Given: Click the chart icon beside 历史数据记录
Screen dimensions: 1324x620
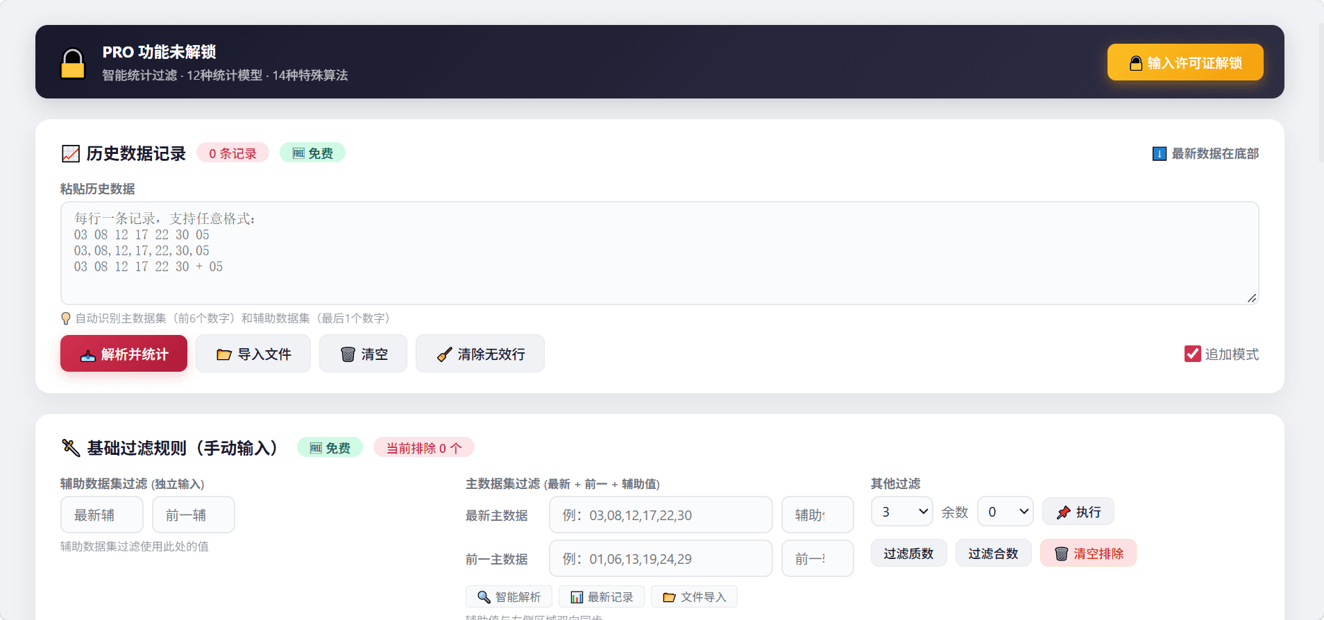Looking at the screenshot, I should (71, 153).
